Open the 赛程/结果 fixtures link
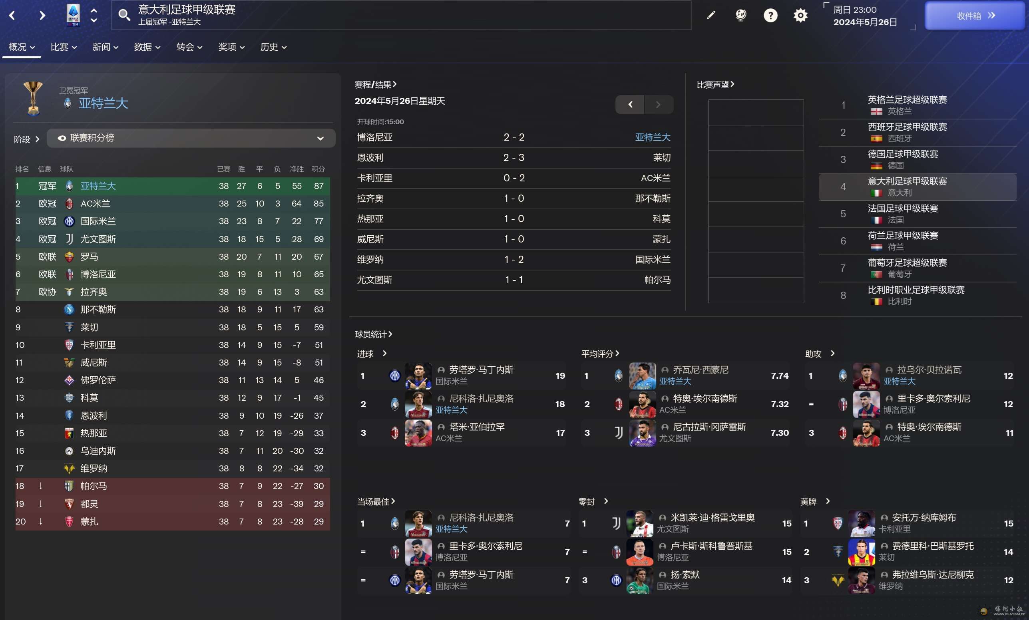The height and width of the screenshot is (620, 1029). coord(375,85)
